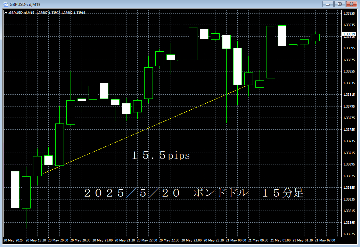Click the "21 May 01:00" time axis label
360x247 pixels.
point(281,240)
